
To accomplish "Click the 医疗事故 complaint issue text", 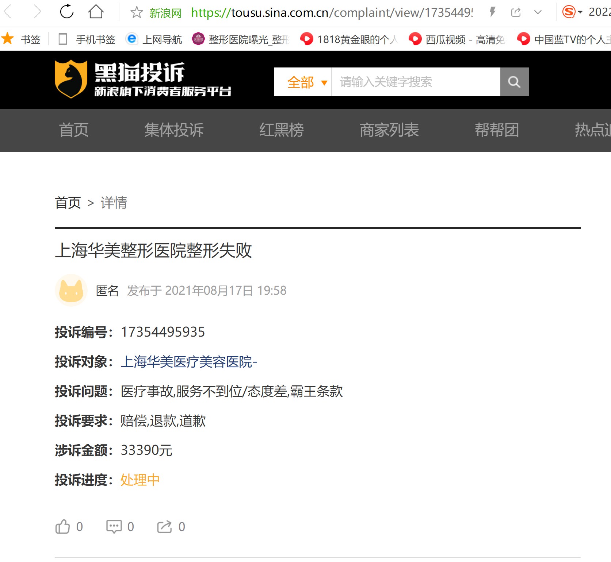I will pos(147,391).
